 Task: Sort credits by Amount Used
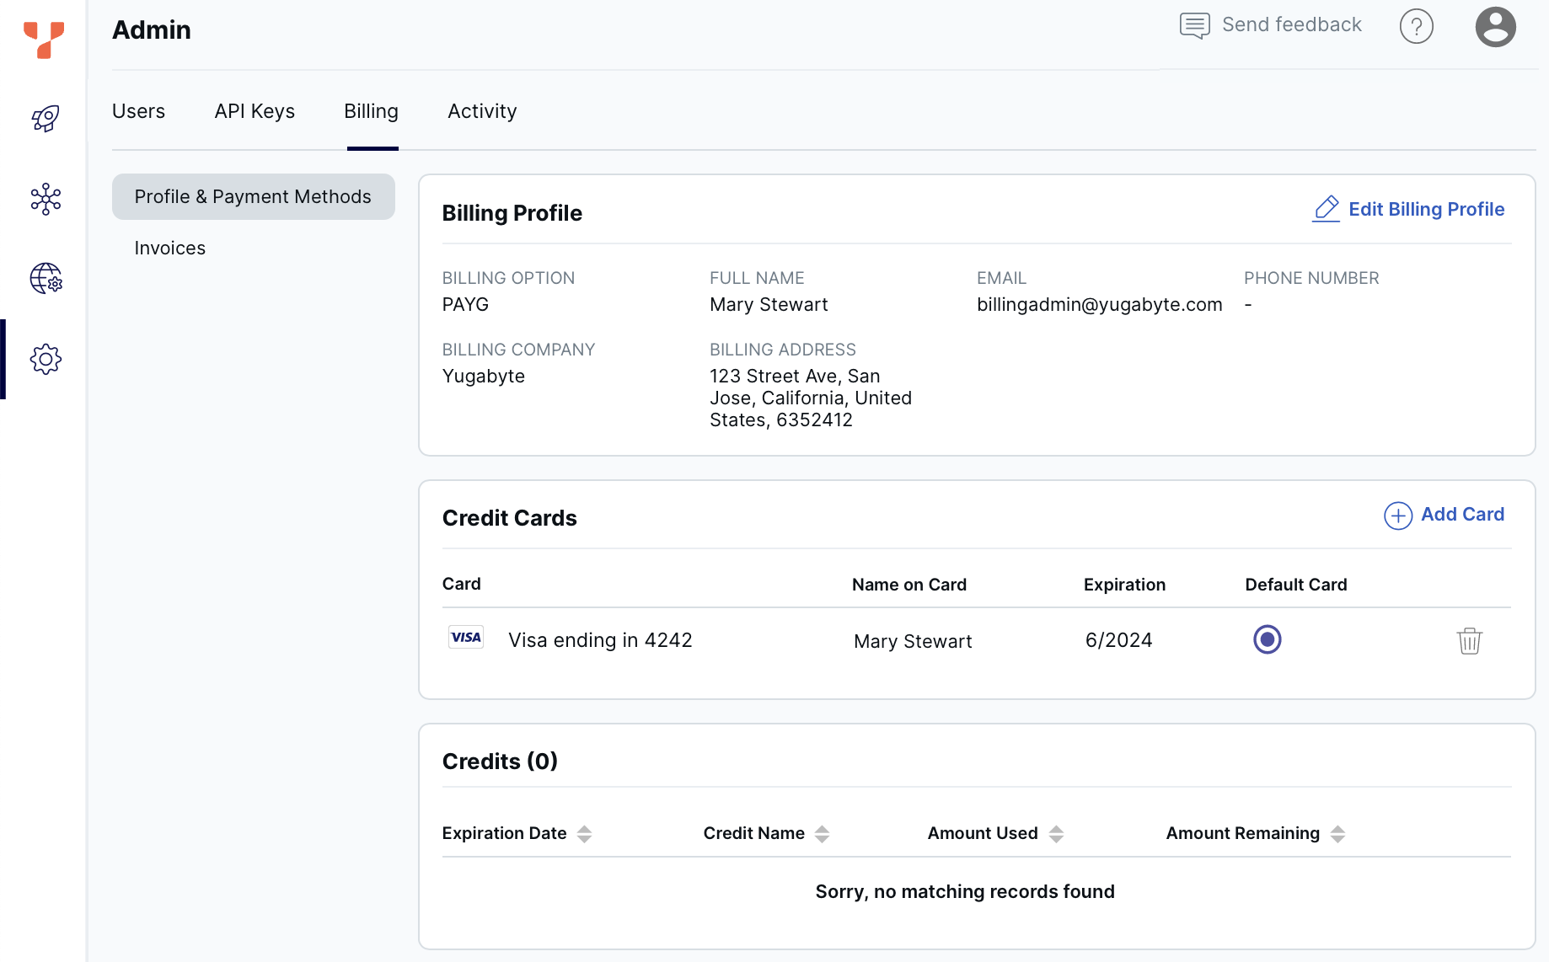(1056, 834)
